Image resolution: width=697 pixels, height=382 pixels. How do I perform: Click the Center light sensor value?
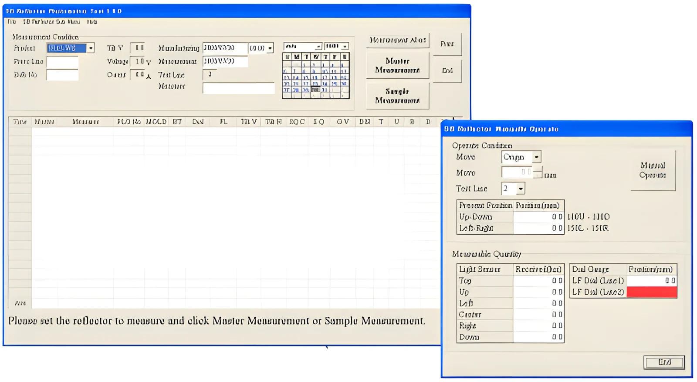point(538,315)
